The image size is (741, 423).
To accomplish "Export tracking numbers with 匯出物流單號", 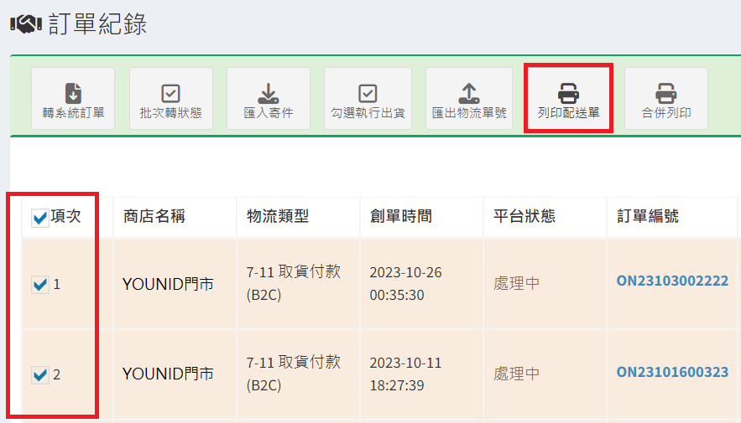I will pyautogui.click(x=469, y=99).
